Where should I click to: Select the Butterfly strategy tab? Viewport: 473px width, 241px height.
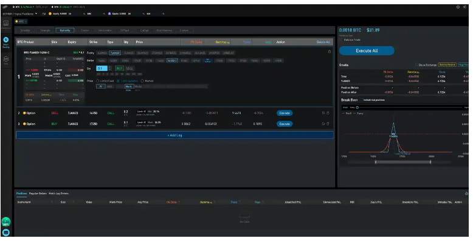65,30
